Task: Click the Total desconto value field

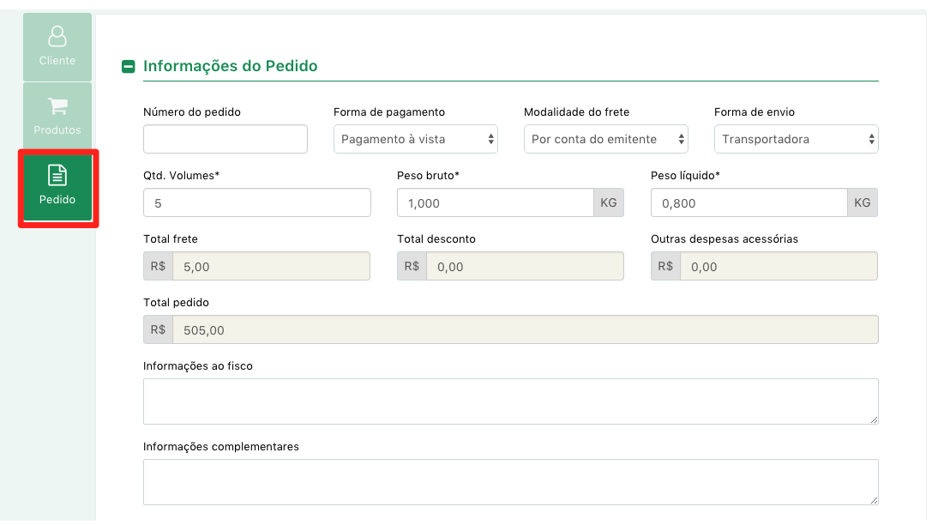Action: 525,267
